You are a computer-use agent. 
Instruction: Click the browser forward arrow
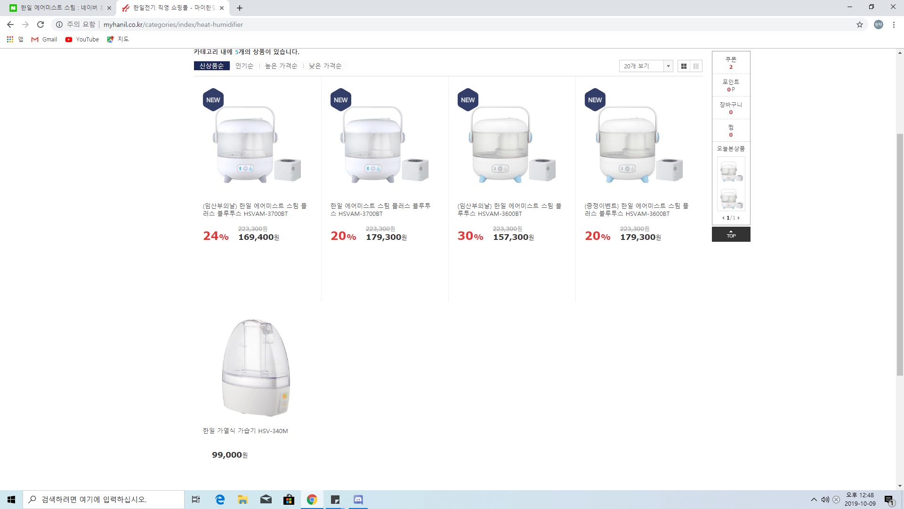point(25,25)
